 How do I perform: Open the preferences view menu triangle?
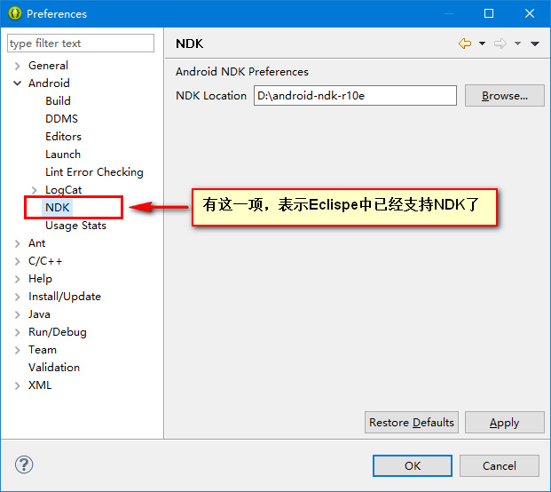point(535,44)
